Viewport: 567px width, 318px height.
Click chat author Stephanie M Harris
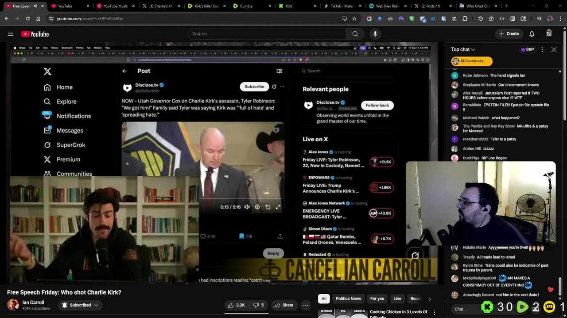479,85
